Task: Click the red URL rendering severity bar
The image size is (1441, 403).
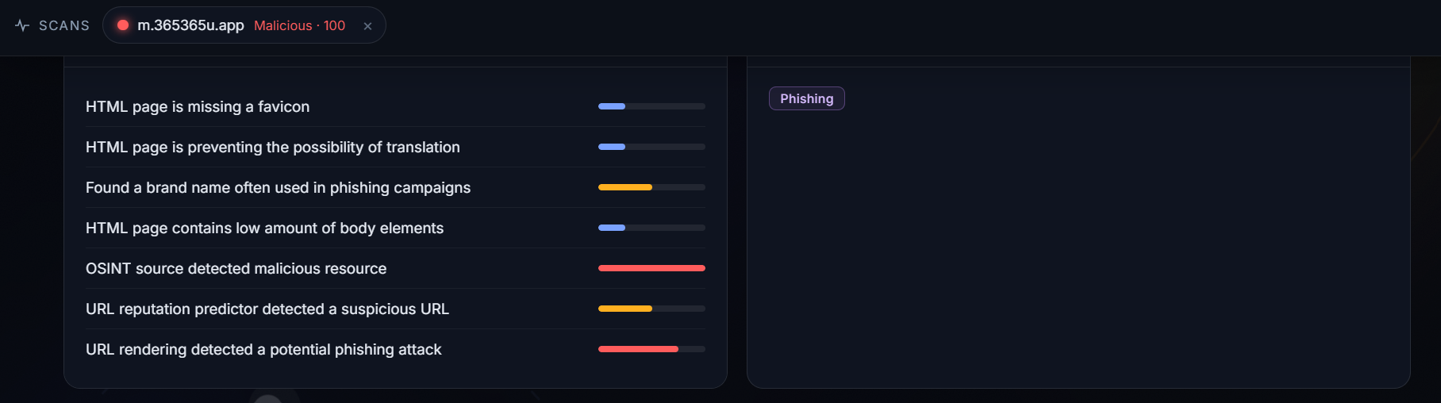Action: 651,349
